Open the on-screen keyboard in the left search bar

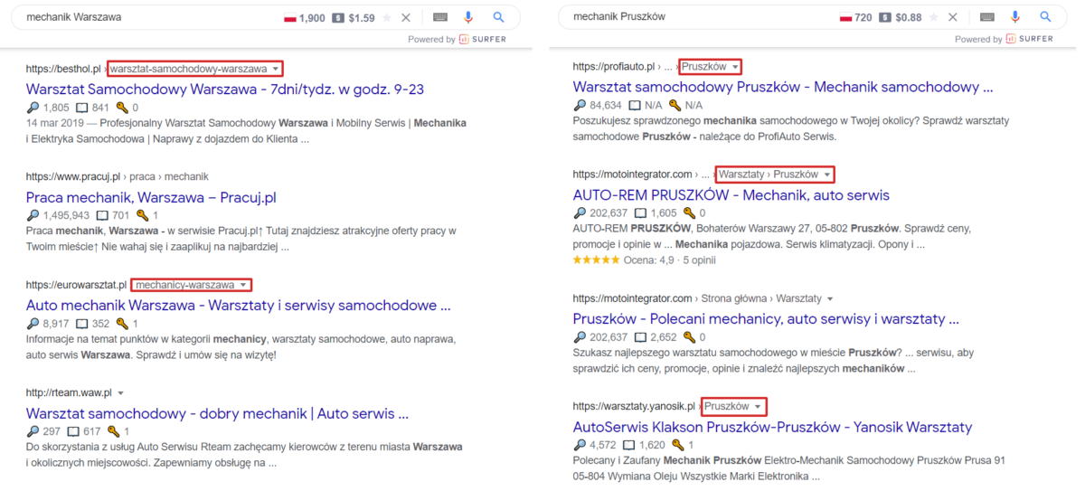pyautogui.click(x=440, y=17)
